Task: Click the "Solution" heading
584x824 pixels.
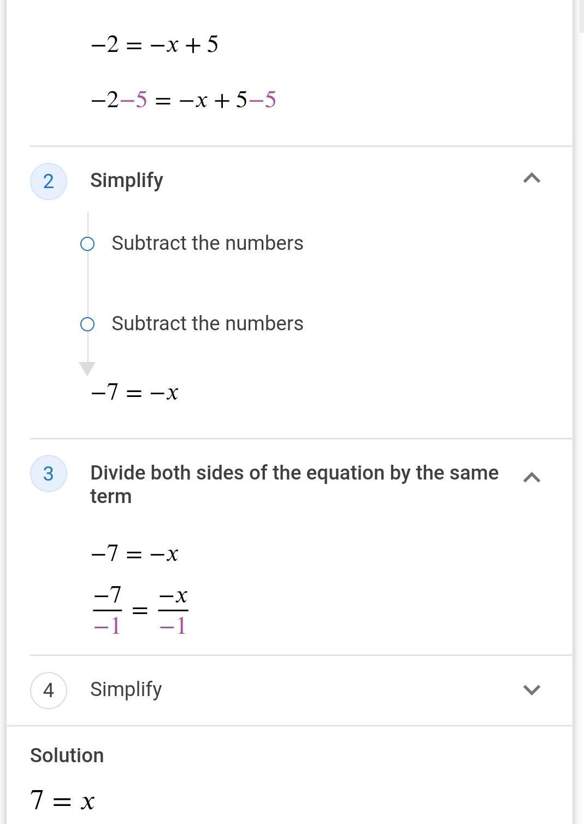Action: (x=67, y=755)
